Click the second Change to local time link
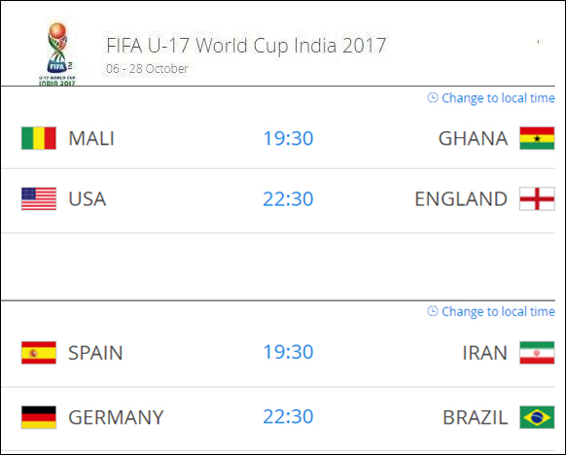 [x=498, y=312]
